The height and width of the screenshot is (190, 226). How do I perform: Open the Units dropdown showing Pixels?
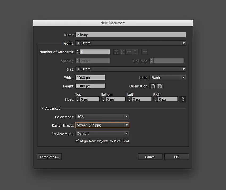(x=168, y=77)
